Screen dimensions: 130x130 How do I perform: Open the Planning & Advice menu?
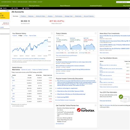click(34, 6)
